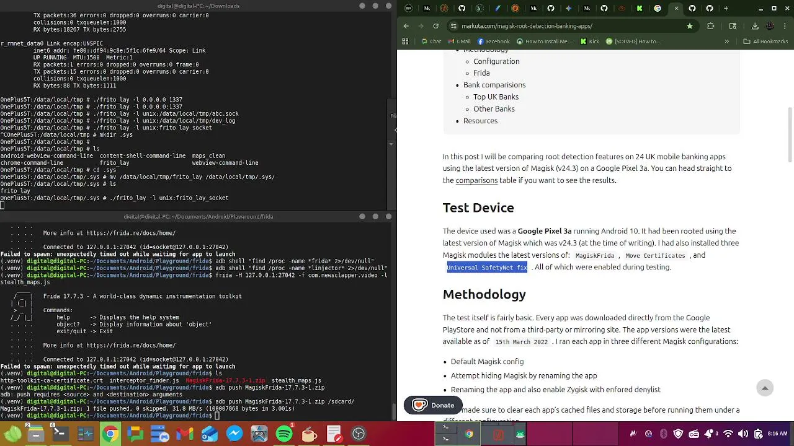Screen dimensions: 794x446
Task: Launch file manager from dock
Action: click(x=36, y=434)
